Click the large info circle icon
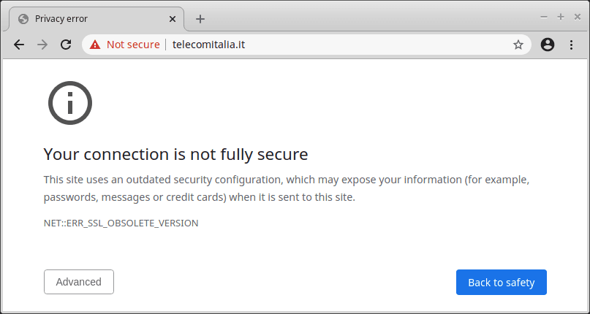This screenshot has height=314, width=590. 70,103
